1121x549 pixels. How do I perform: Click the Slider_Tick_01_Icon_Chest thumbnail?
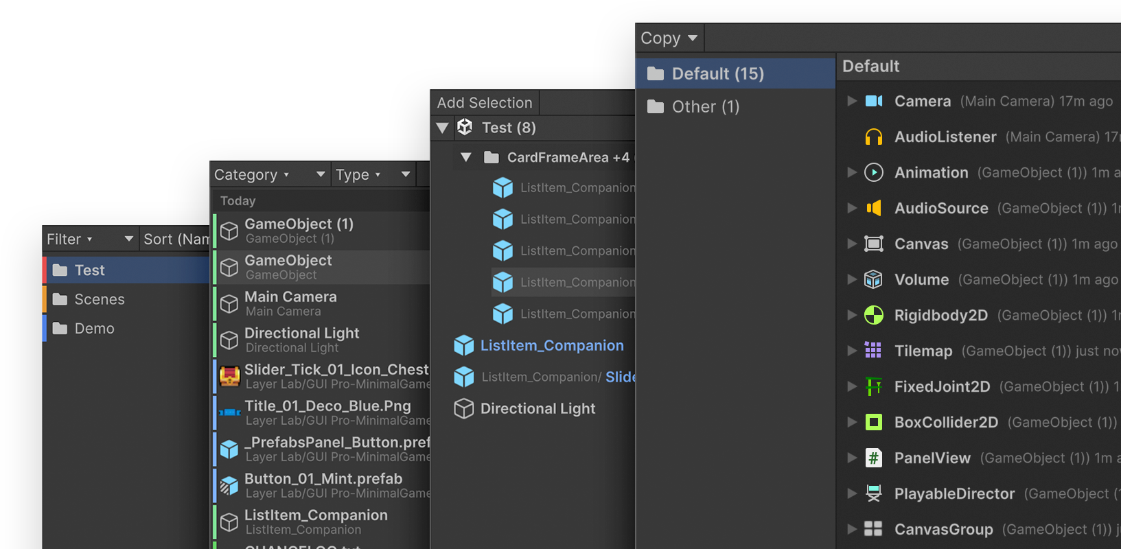tap(229, 376)
